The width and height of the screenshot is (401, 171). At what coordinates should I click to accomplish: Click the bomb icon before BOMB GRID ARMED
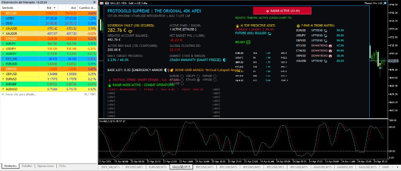(x=172, y=70)
